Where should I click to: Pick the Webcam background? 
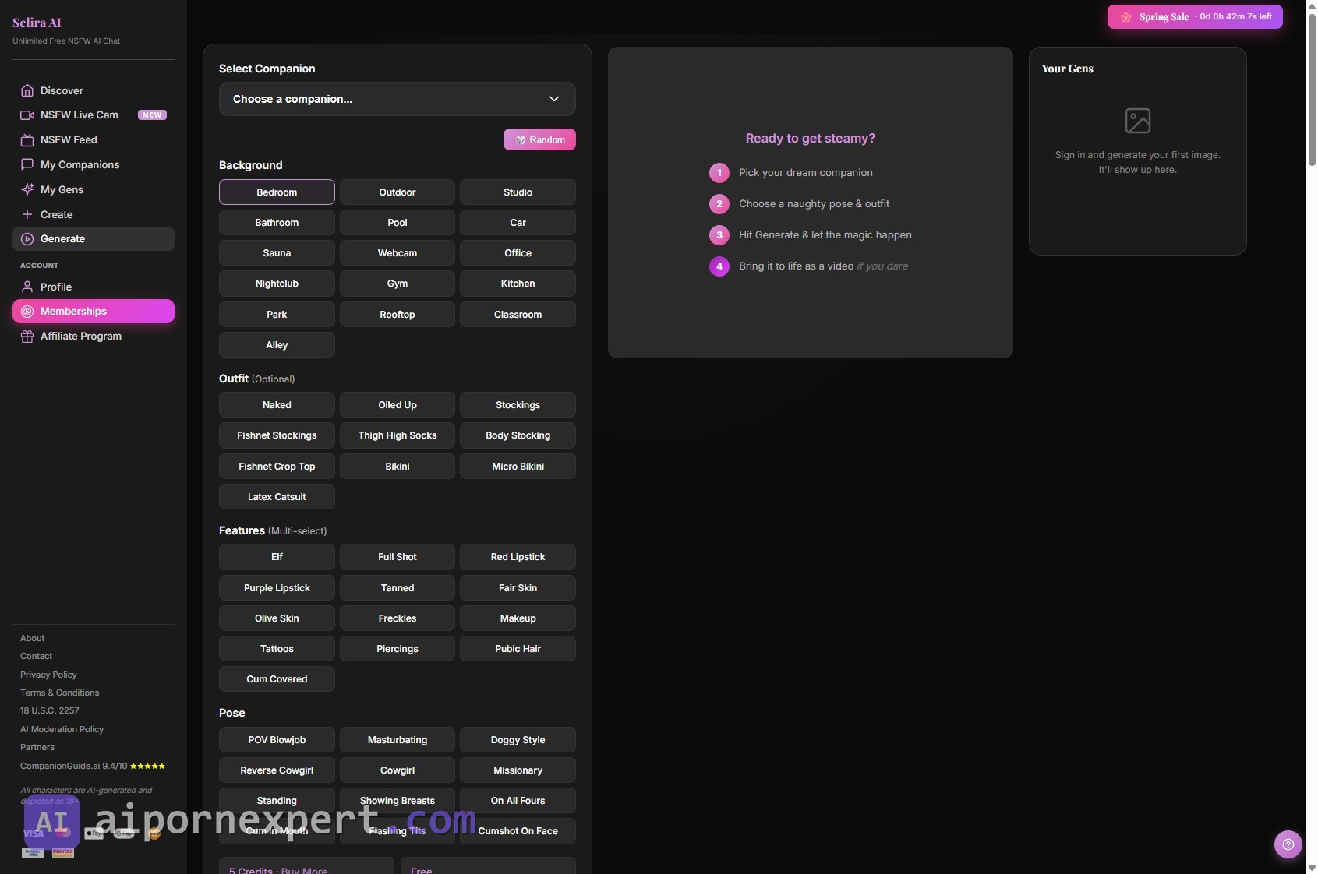398,253
